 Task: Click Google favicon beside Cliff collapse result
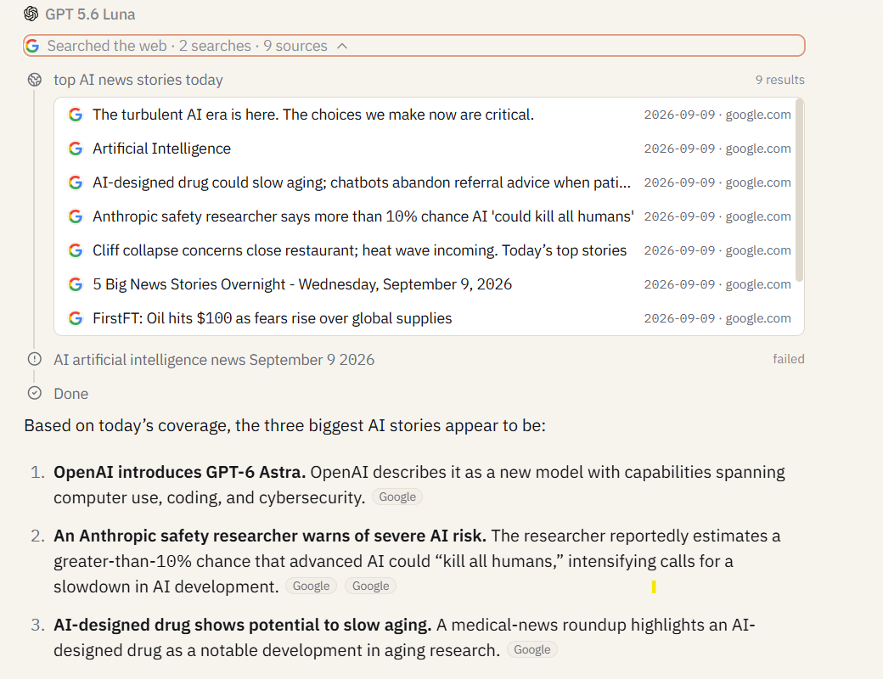coord(76,250)
